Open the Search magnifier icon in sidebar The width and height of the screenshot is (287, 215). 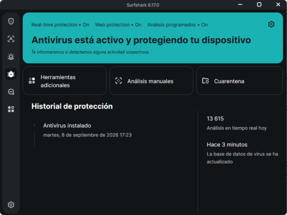pos(11,92)
